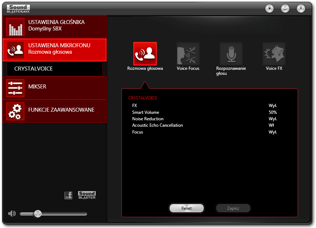Click the Sound Blaster logo at bottom
This screenshot has width=316, height=228.
(87, 195)
